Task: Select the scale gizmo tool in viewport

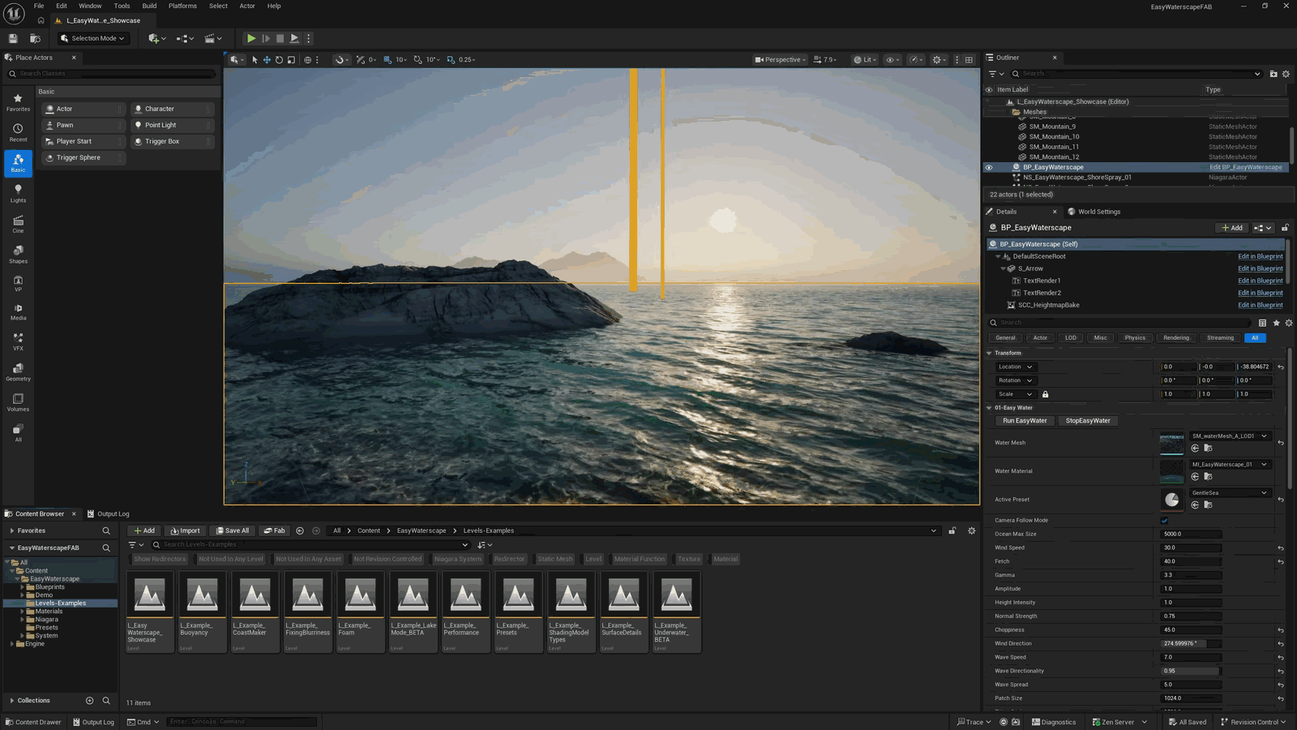Action: pos(291,59)
